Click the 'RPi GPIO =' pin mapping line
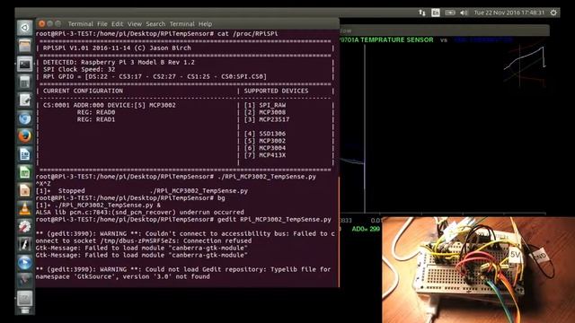This screenshot has height=323, width=575. point(155,76)
